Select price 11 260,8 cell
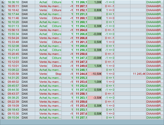 pos(80,46)
